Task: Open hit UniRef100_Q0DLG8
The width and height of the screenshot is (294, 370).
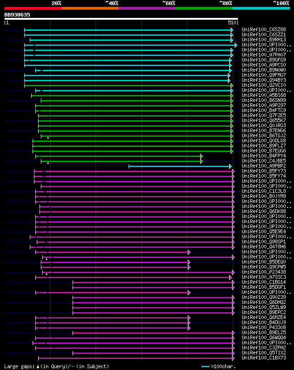Action: pos(264,140)
